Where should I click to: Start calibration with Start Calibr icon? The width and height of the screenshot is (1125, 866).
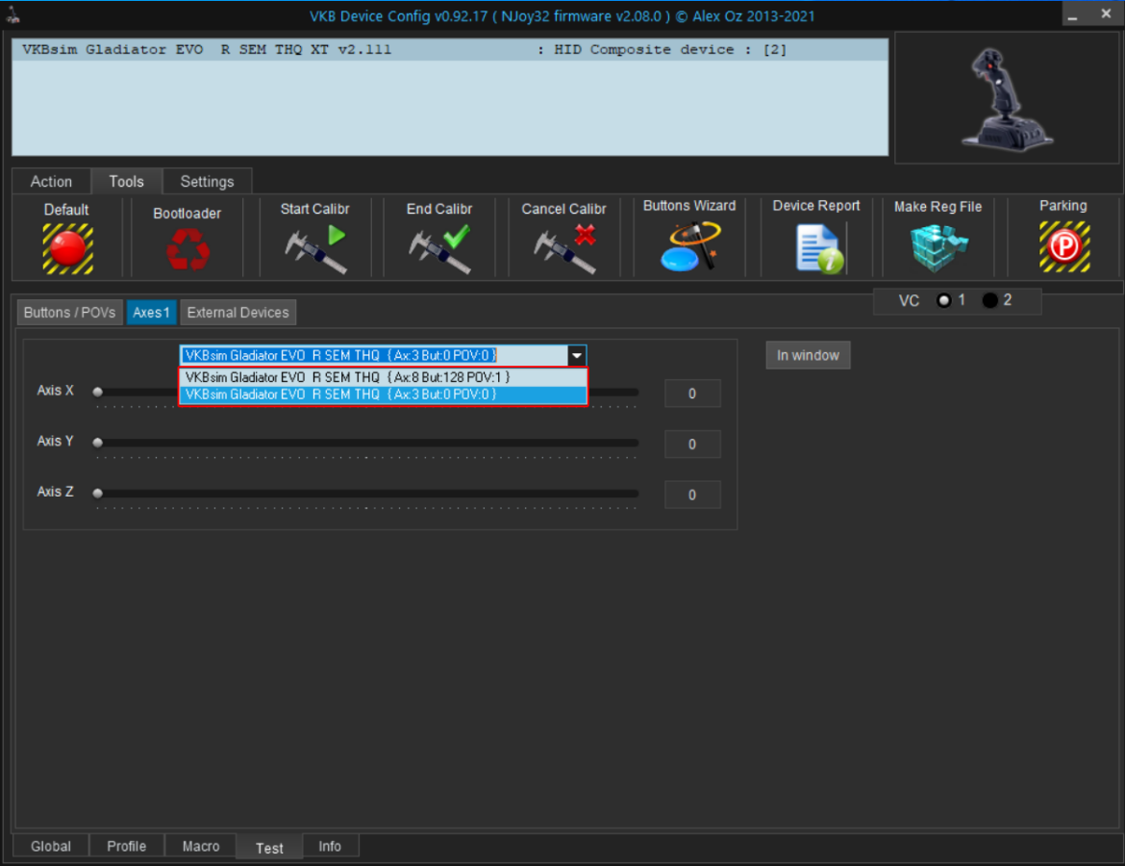pyautogui.click(x=314, y=248)
